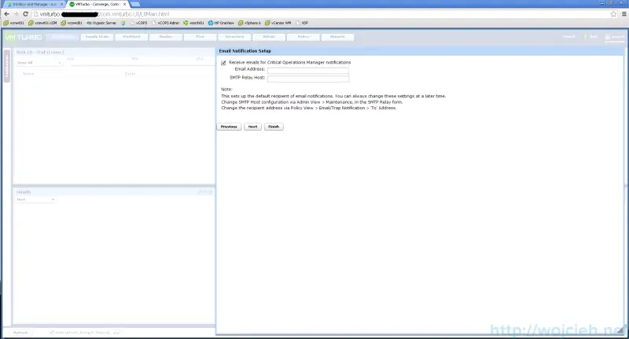The width and height of the screenshot is (629, 339).
Task: Click the Previous button
Action: click(x=229, y=127)
